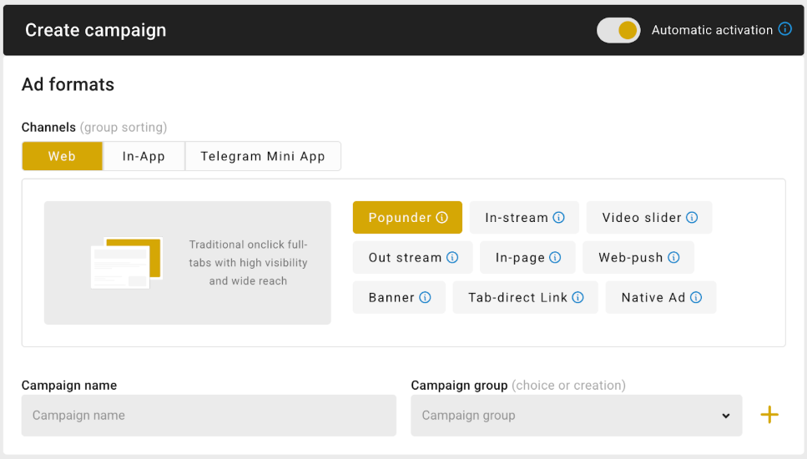Select the Telegram Mini App tab
This screenshot has height=459, width=807.
click(263, 156)
